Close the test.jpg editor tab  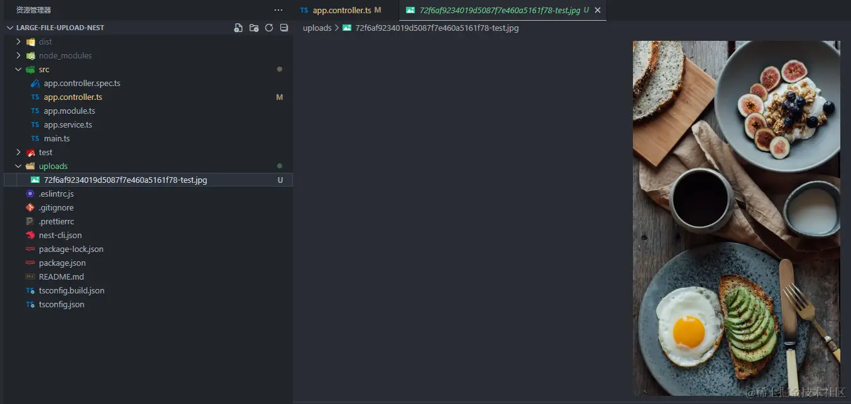pos(598,10)
